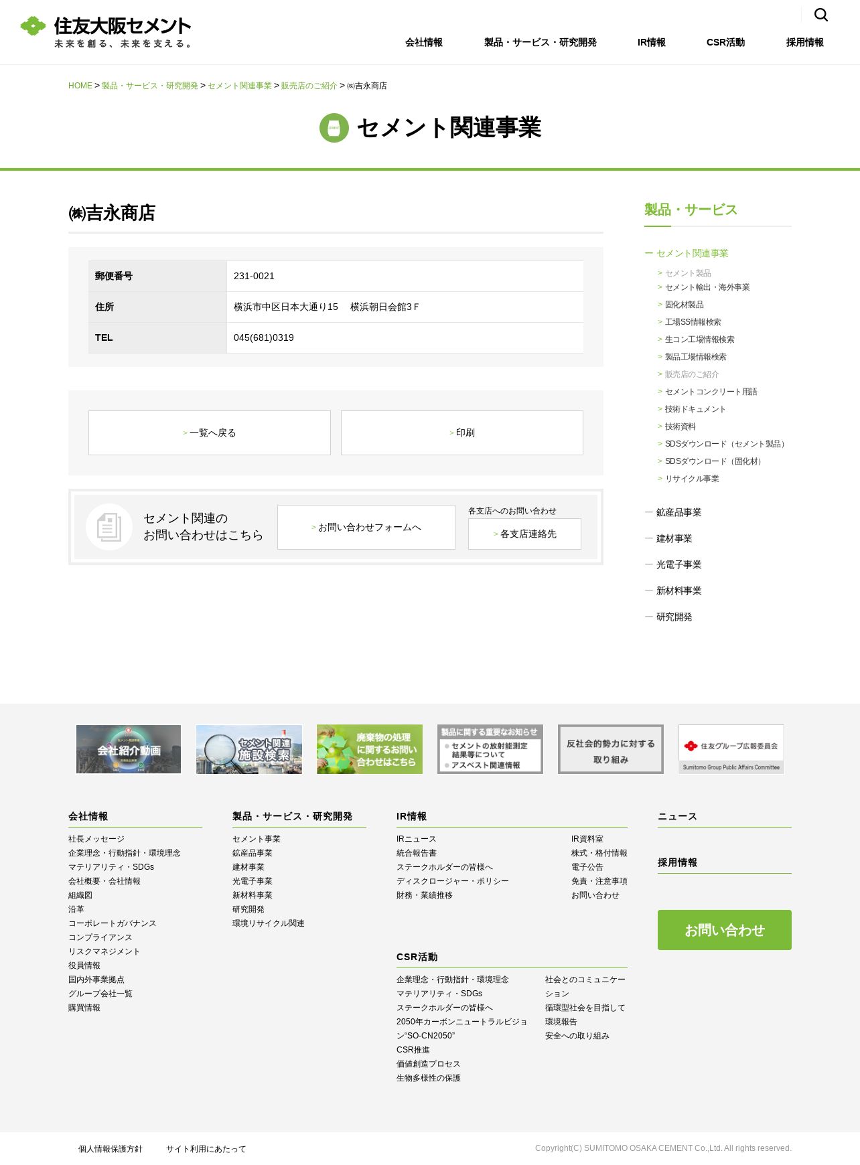Open 製品工場情報検索 sidebar link
860x1165 pixels.
click(695, 357)
